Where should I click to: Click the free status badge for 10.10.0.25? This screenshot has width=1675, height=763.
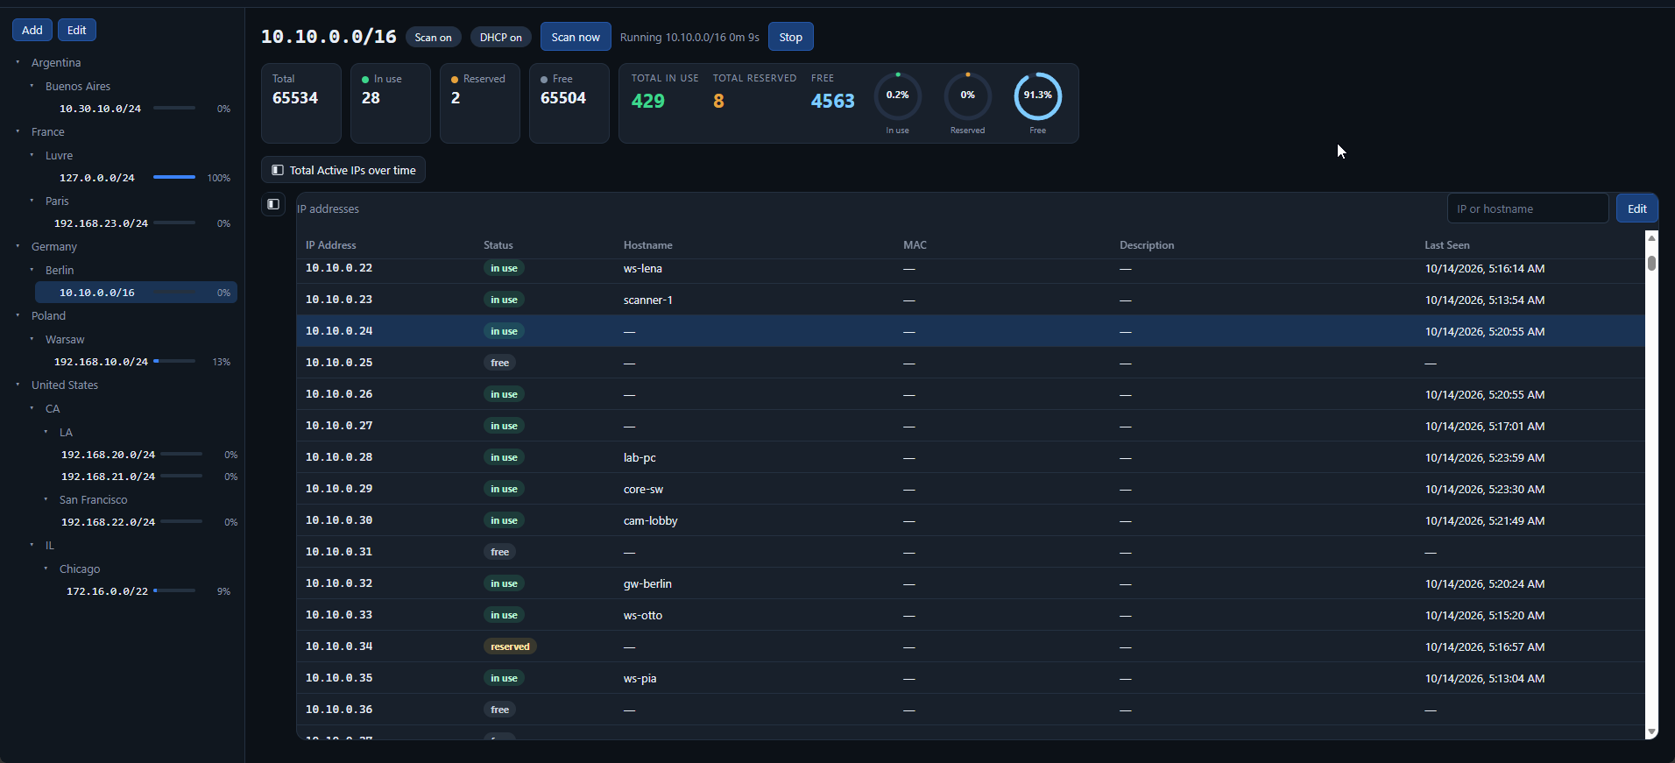(x=499, y=363)
